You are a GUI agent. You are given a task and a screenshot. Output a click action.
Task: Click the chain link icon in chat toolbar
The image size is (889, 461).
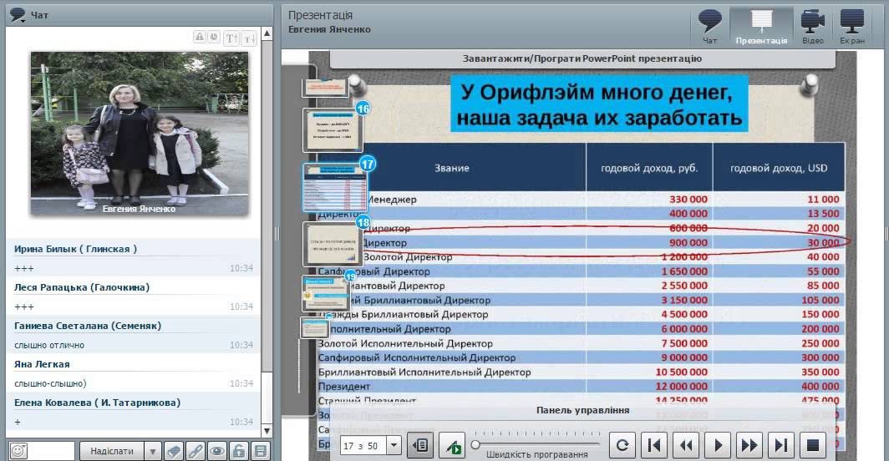tap(196, 451)
